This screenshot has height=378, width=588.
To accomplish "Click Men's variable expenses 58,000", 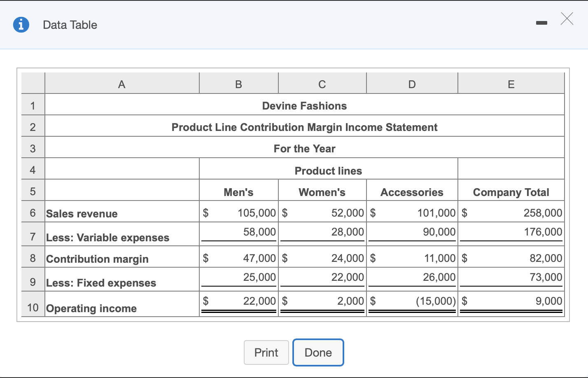I will click(260, 232).
